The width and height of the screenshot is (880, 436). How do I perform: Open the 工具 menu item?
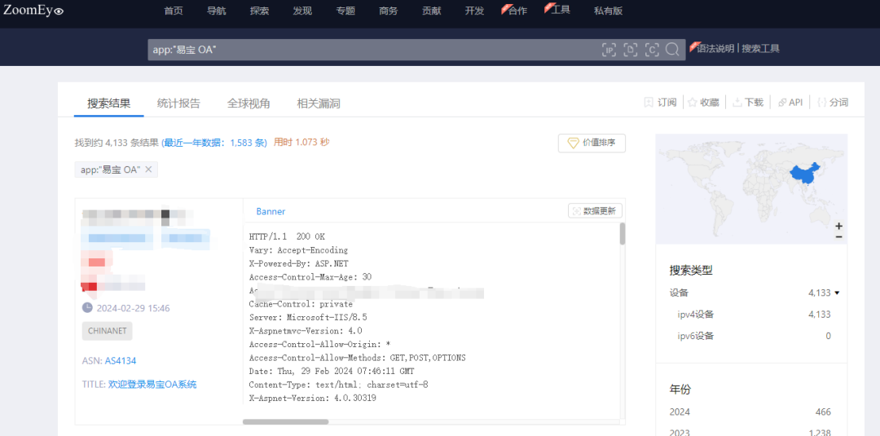(560, 10)
